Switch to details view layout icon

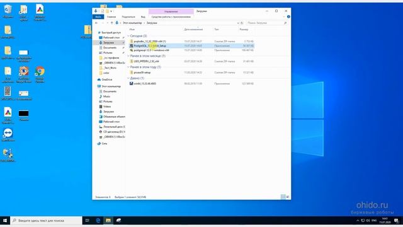click(283, 197)
